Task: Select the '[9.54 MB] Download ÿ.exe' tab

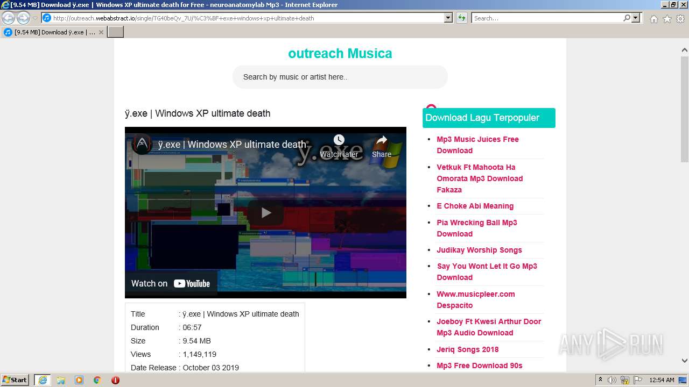Action: (x=54, y=32)
